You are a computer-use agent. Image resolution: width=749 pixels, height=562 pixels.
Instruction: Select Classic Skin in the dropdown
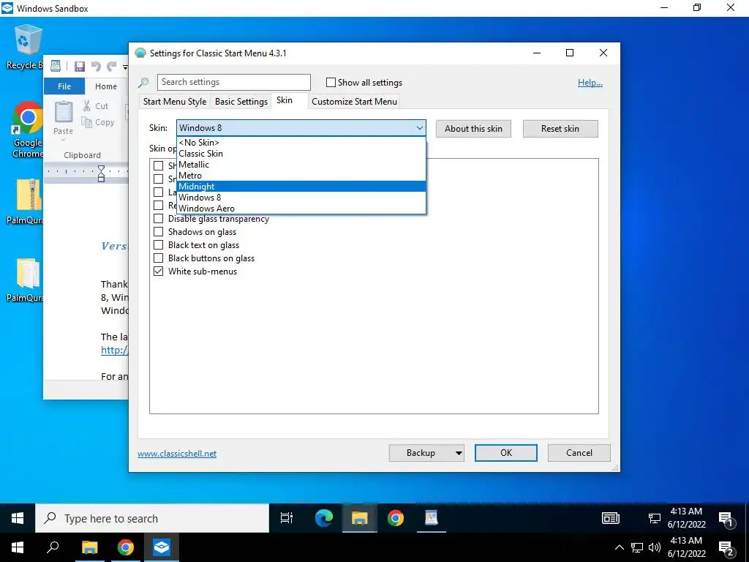[x=301, y=154]
